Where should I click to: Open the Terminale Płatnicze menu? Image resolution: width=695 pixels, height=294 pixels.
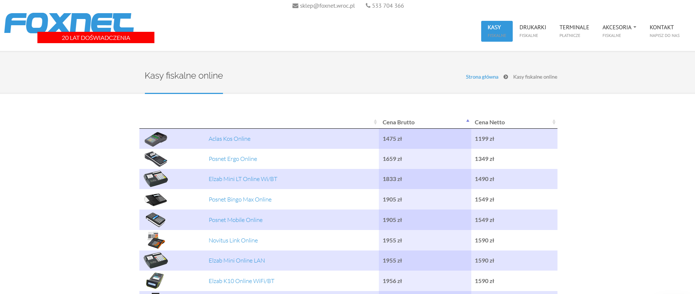574,31
